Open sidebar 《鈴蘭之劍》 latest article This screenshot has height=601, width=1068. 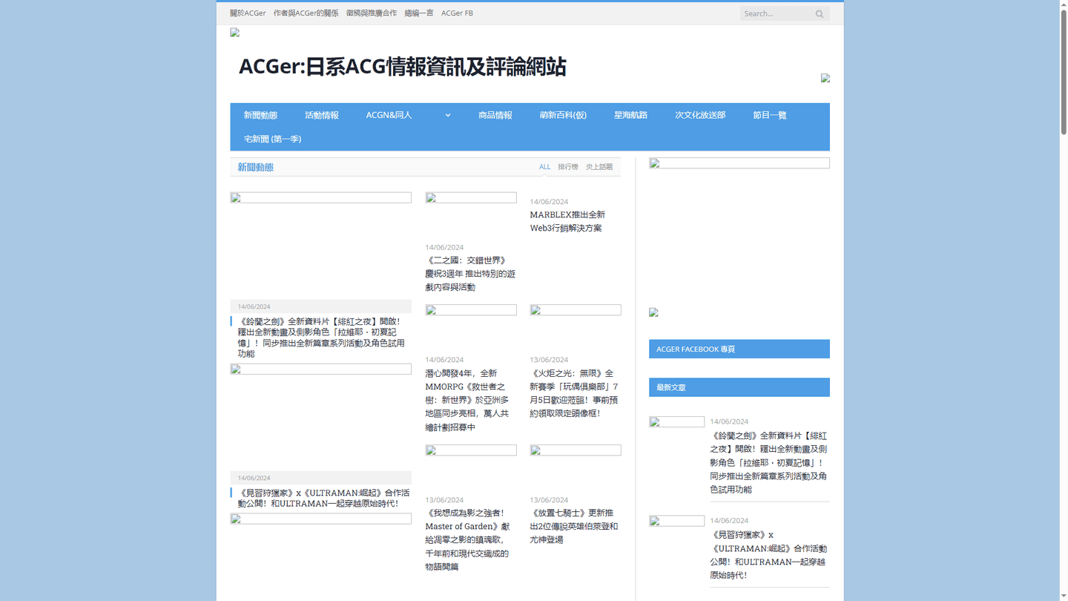pos(768,462)
